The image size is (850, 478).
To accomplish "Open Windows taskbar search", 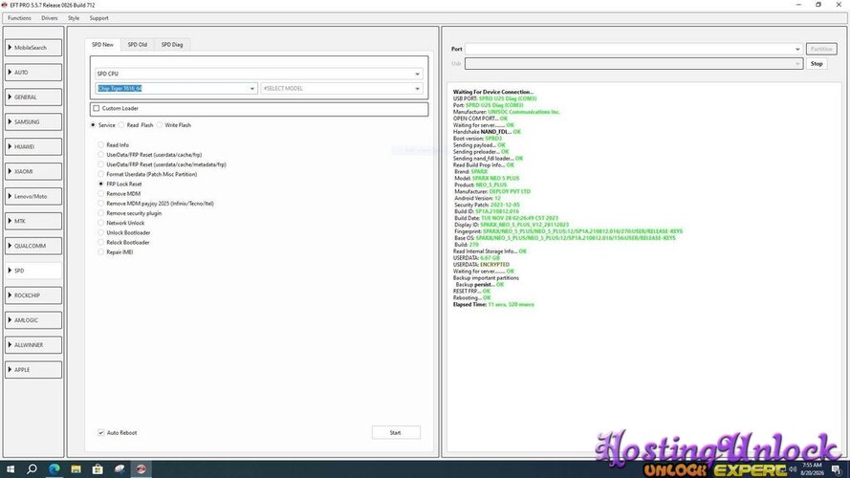I will pyautogui.click(x=32, y=469).
